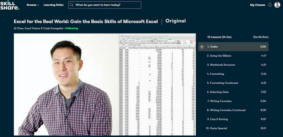Open Learning Paths
Viewport: 283px width, 137px height.
pos(54,5)
